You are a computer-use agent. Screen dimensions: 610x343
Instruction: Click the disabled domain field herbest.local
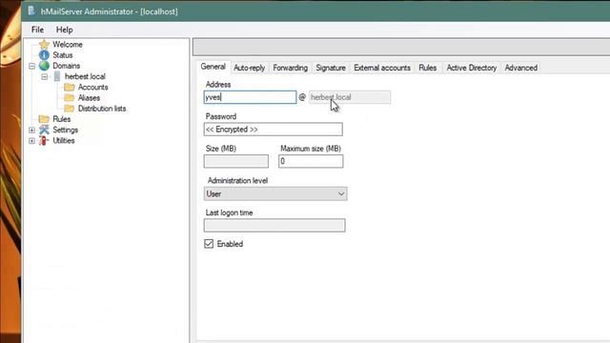pyautogui.click(x=350, y=97)
